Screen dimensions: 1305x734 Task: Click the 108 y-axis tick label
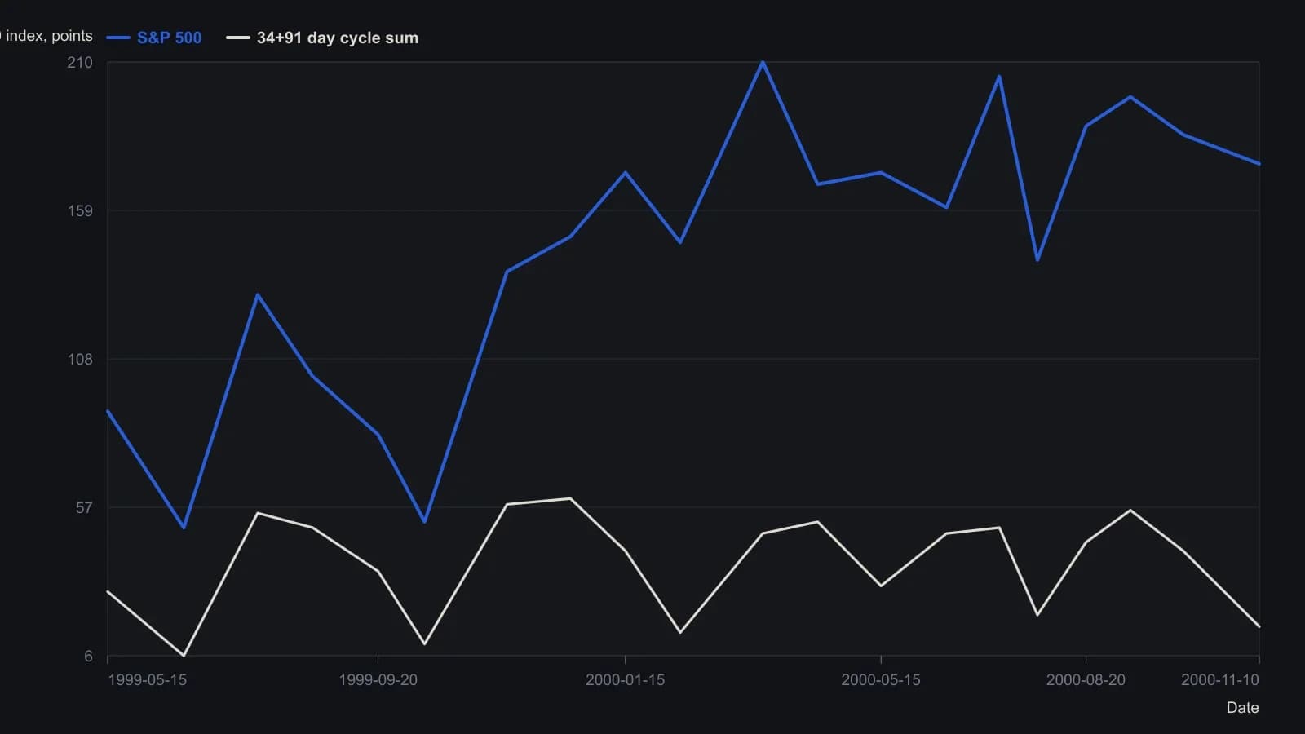point(80,360)
